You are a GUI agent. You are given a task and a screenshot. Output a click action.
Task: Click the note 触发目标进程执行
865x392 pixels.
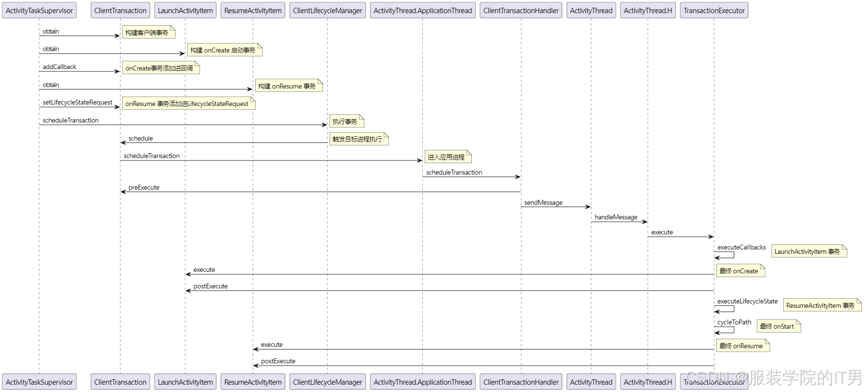coord(359,139)
